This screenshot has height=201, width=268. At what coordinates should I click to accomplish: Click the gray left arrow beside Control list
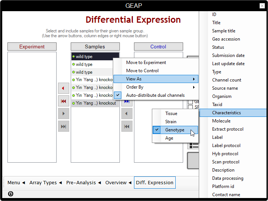127,114
